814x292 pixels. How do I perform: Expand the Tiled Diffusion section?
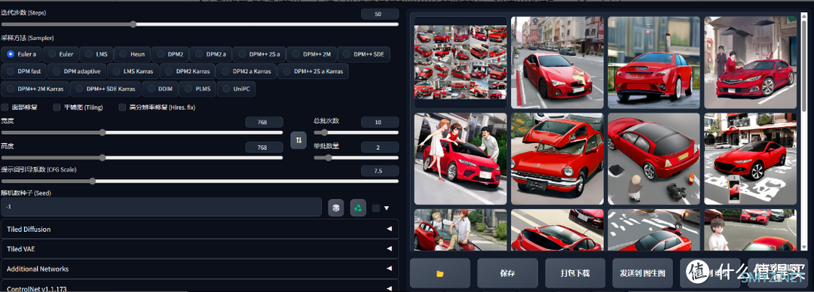click(x=200, y=230)
